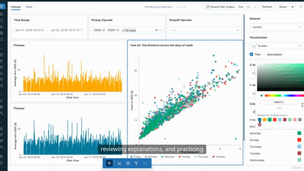The height and width of the screenshot is (171, 304).
Task: Click the rainbow hue slider
Action: [285, 95]
